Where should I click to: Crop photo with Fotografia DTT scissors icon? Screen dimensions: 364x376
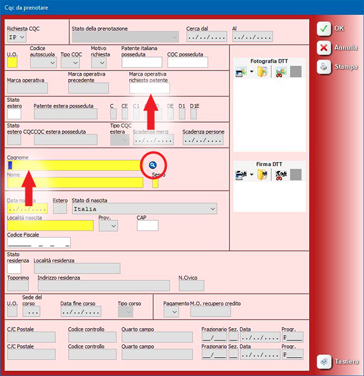click(280, 73)
